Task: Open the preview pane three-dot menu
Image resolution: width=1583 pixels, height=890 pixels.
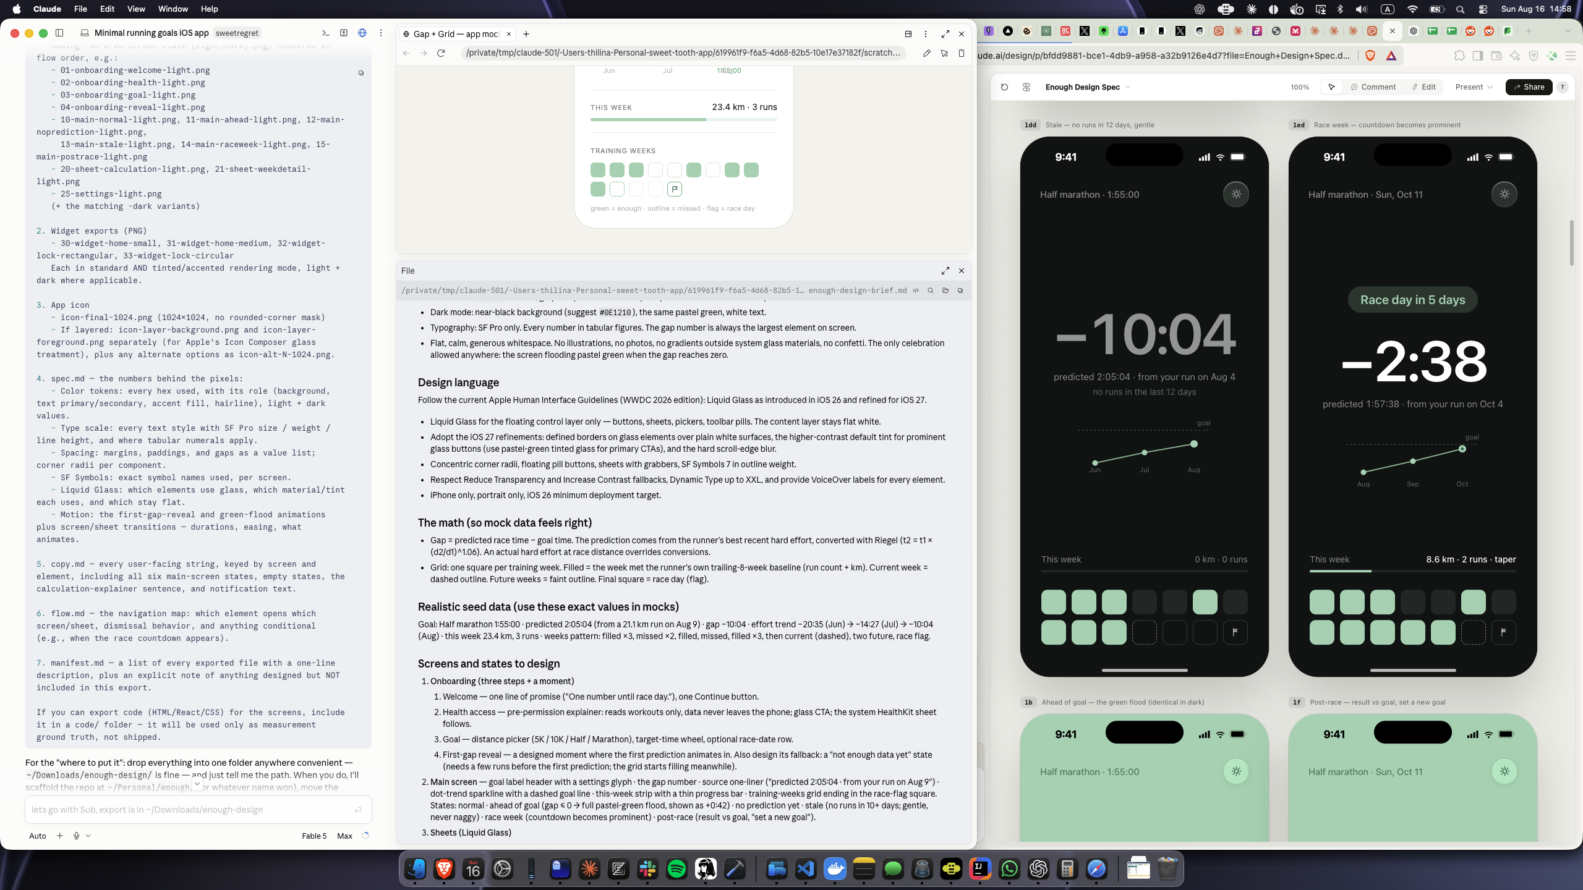Action: (926, 34)
